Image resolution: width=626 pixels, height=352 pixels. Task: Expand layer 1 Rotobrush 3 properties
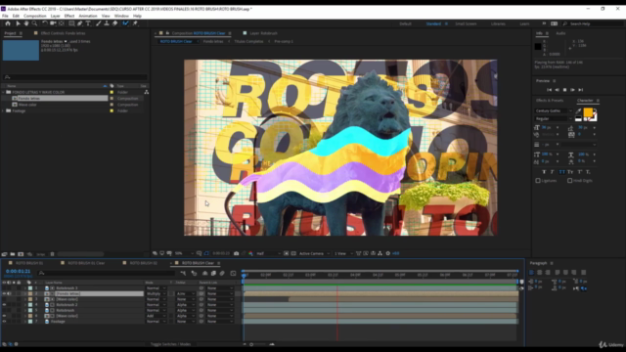(25, 288)
